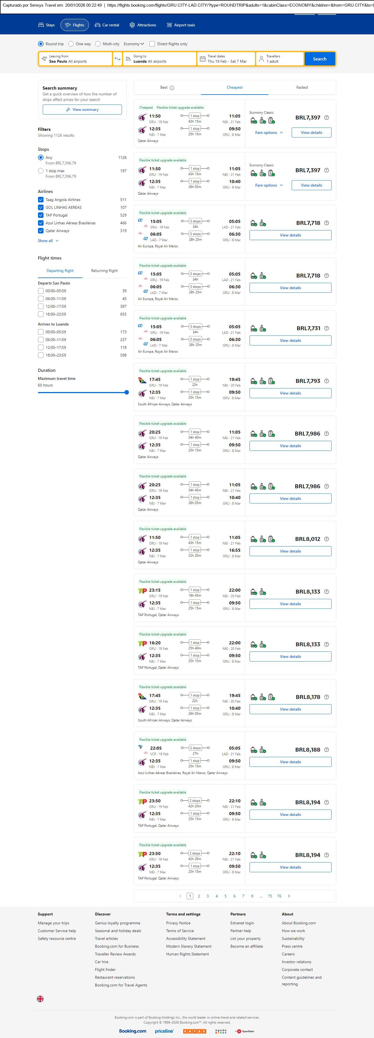
Task: Adjust the Maximum travel time slider handle
Action: point(127,392)
